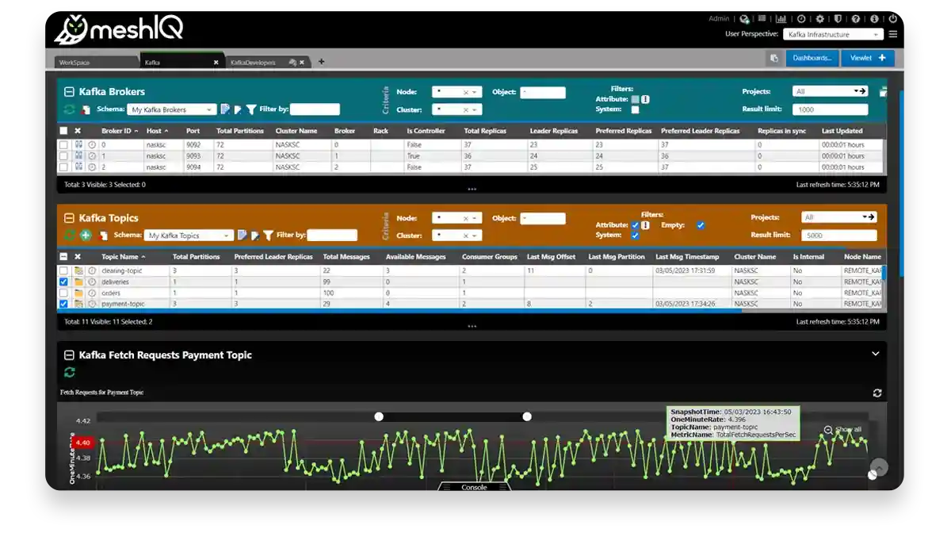The width and height of the screenshot is (951, 533).
Task: Switch to the WorkSpace tab
Action: (x=97, y=62)
